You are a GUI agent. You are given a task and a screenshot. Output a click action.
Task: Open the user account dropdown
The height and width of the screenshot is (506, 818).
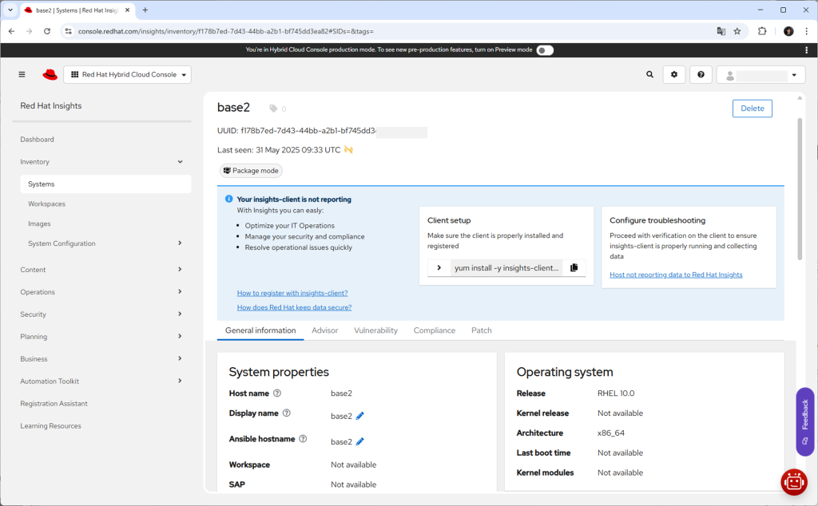pyautogui.click(x=760, y=75)
